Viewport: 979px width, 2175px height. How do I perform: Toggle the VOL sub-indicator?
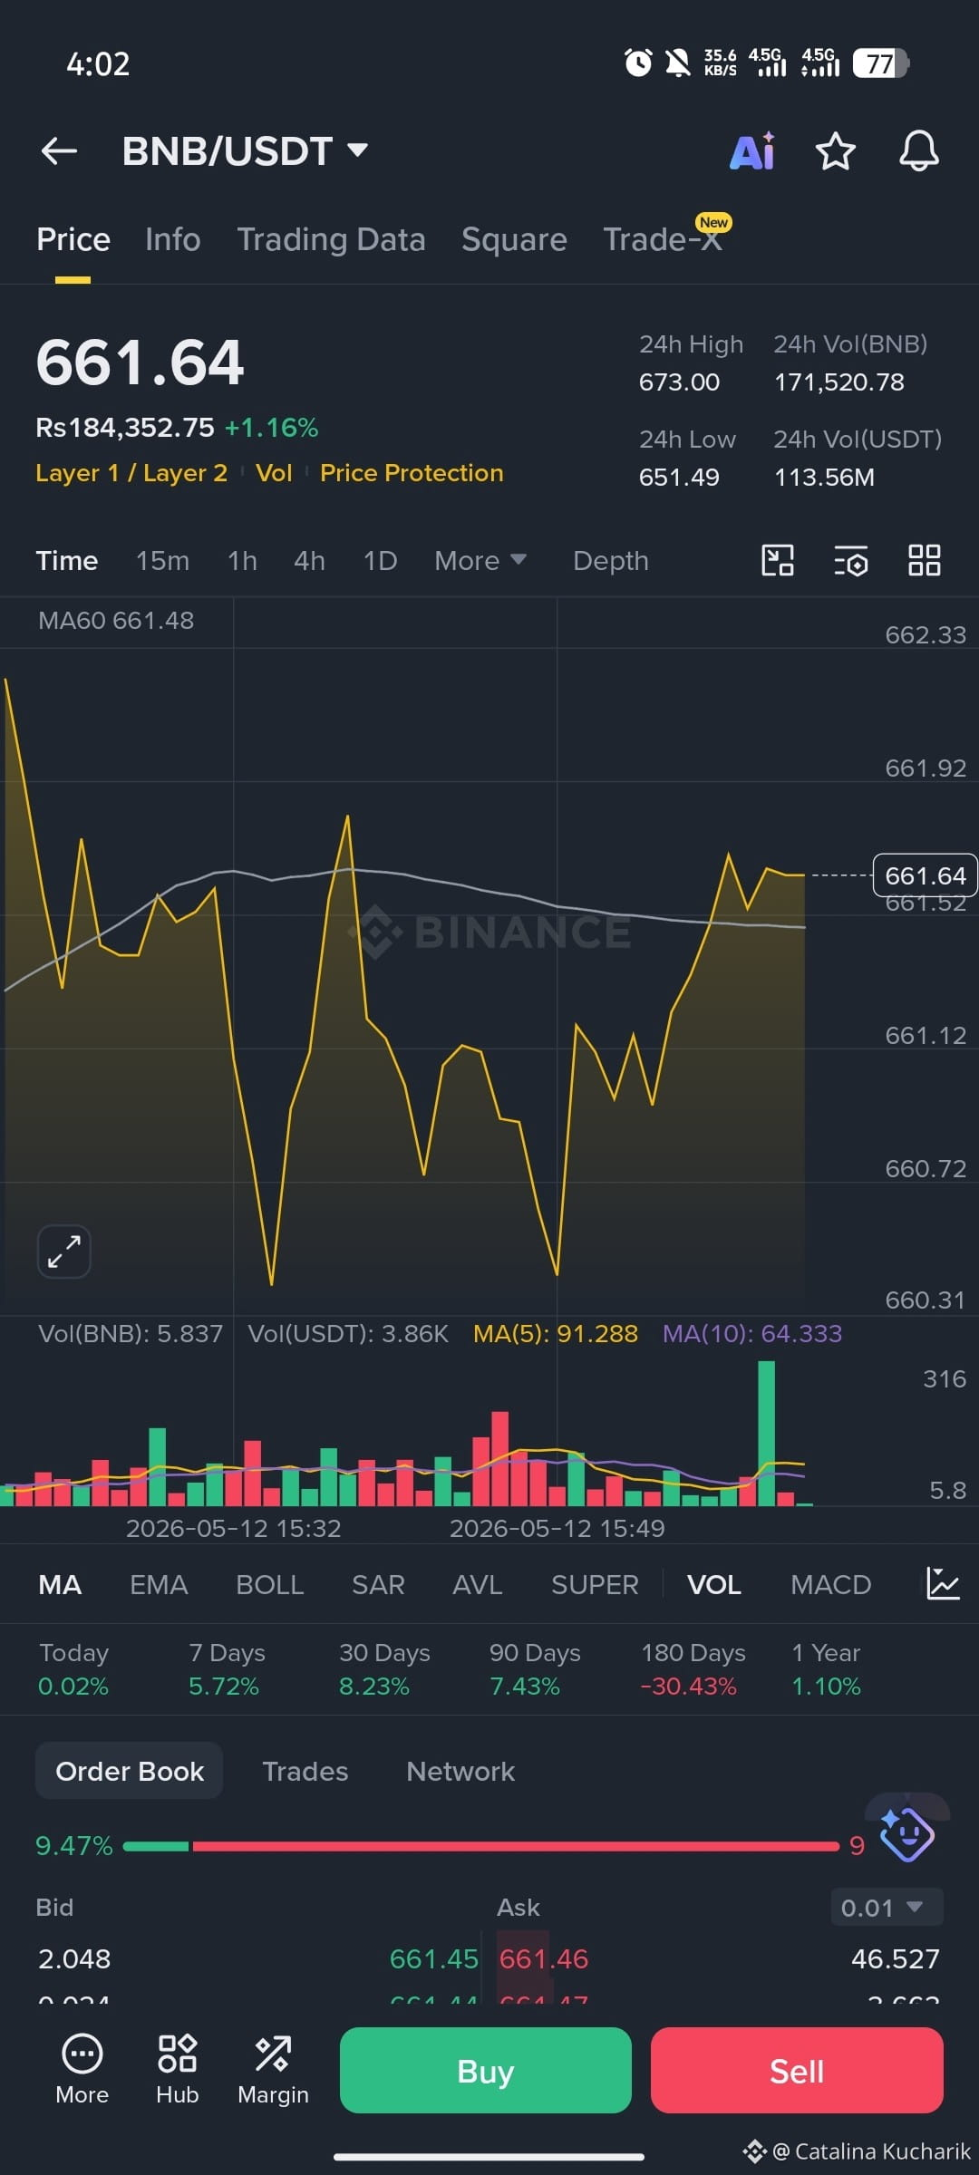point(714,1584)
